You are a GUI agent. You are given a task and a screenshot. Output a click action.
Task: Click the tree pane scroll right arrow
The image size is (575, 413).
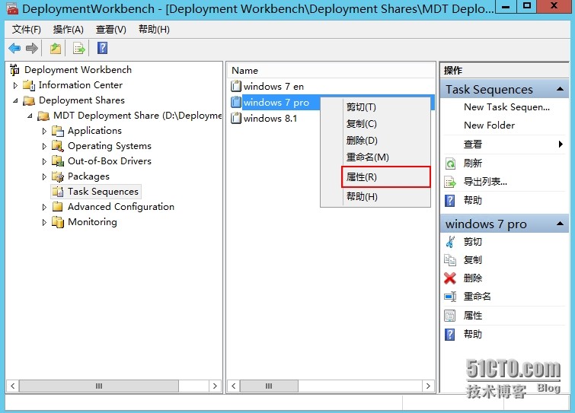[x=216, y=386]
